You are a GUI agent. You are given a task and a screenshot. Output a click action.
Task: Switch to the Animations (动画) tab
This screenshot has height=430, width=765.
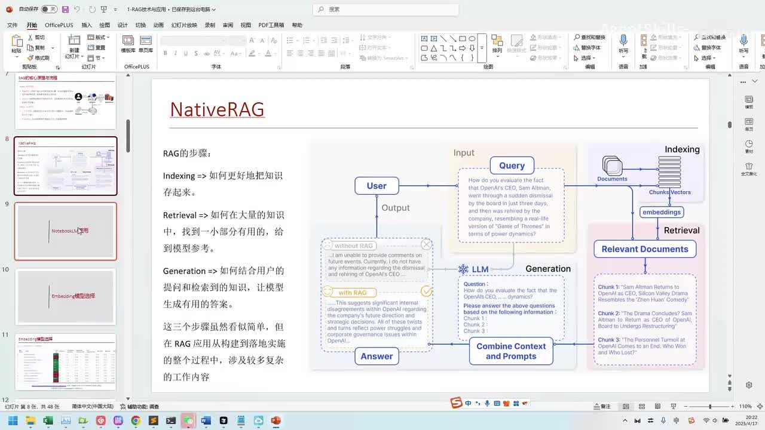(x=158, y=25)
